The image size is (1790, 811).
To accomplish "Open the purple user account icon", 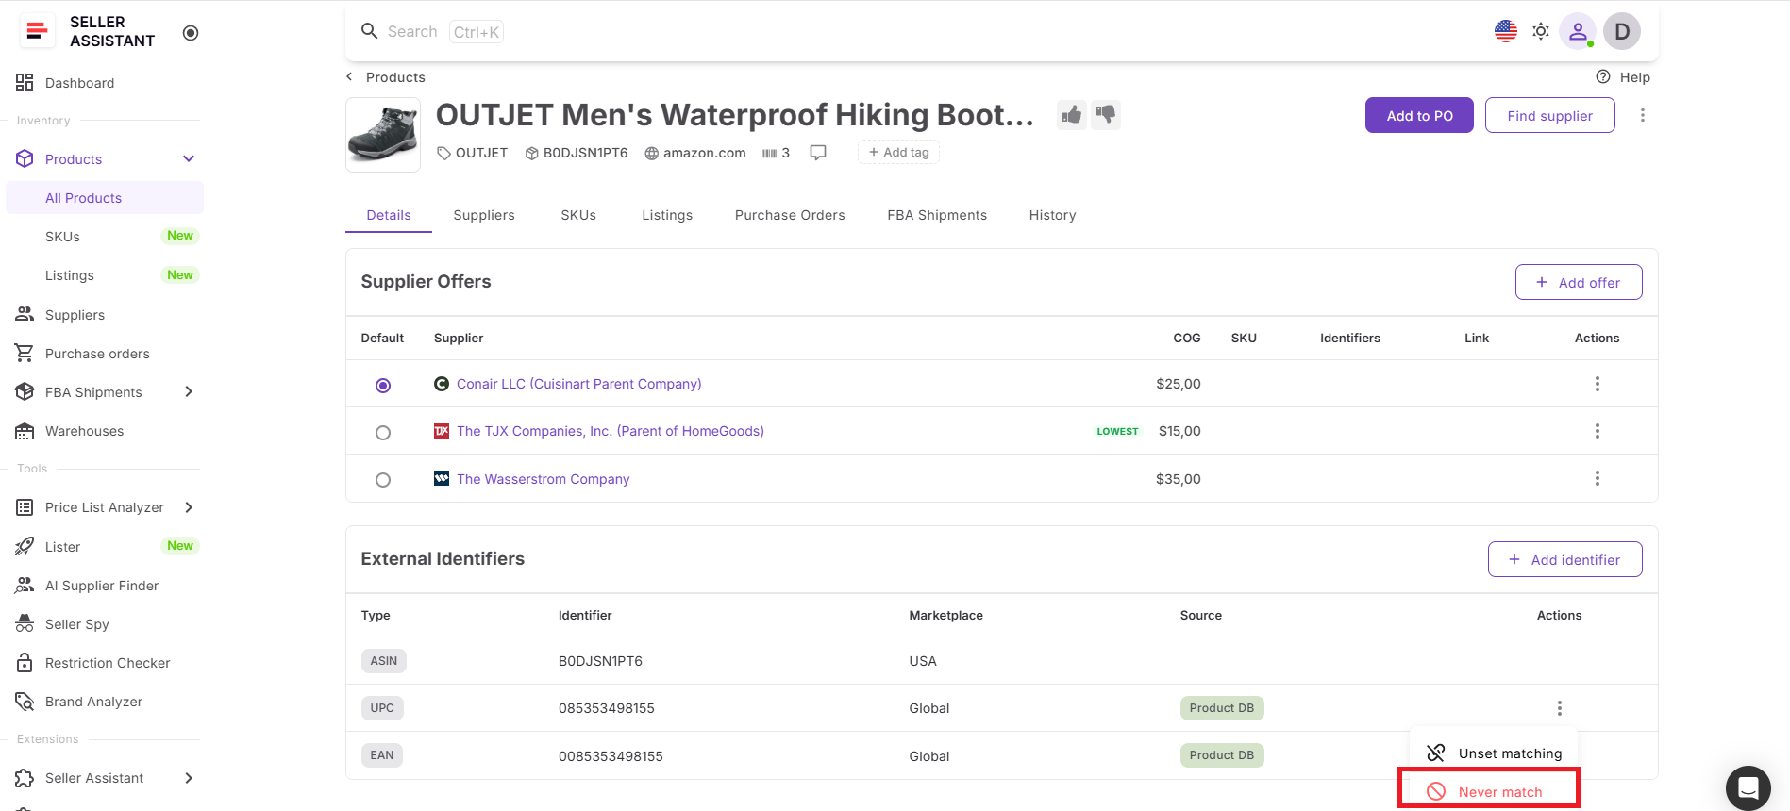I will click(x=1577, y=31).
